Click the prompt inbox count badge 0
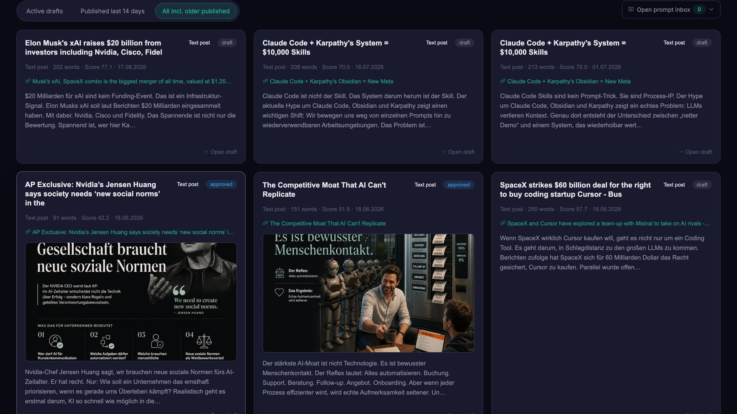The image size is (737, 414). coord(699,10)
